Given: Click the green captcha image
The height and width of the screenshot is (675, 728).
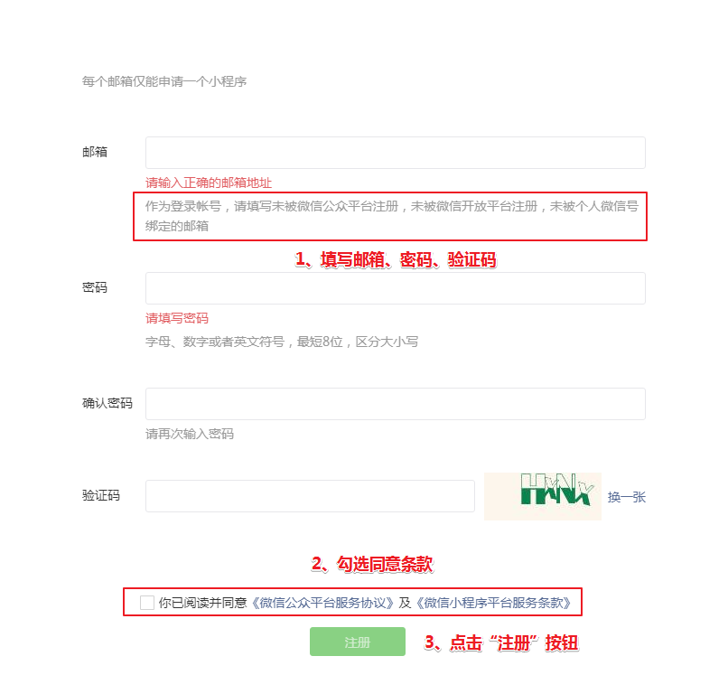Looking at the screenshot, I should 542,496.
